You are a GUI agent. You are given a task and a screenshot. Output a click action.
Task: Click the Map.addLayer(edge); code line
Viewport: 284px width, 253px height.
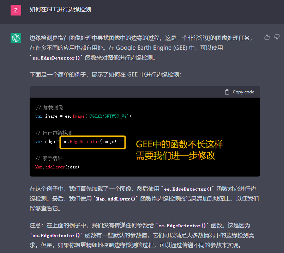coord(58,167)
